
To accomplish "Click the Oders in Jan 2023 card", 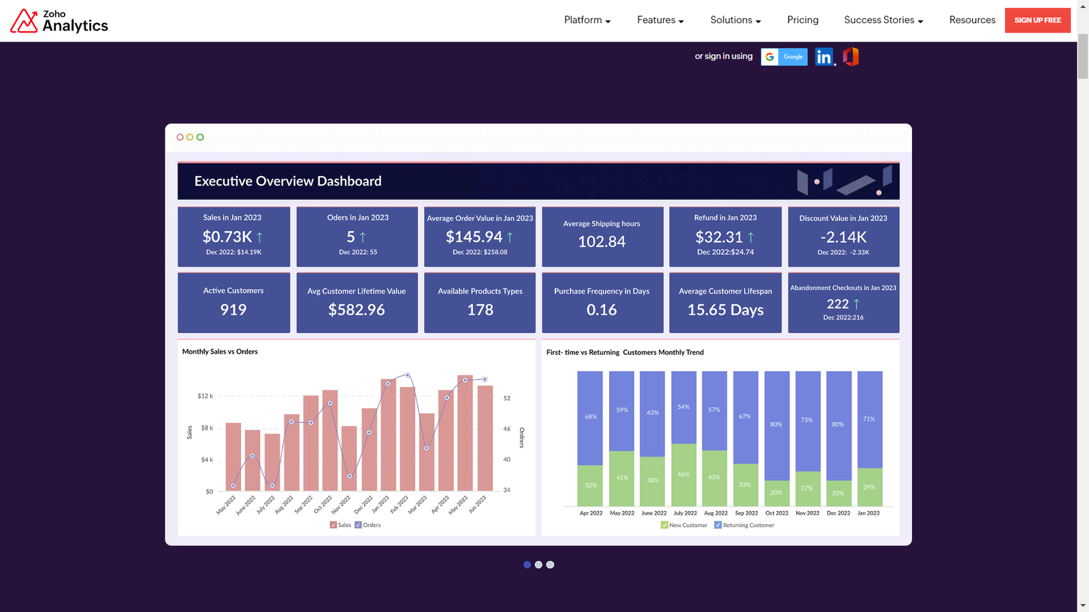I will (x=357, y=237).
